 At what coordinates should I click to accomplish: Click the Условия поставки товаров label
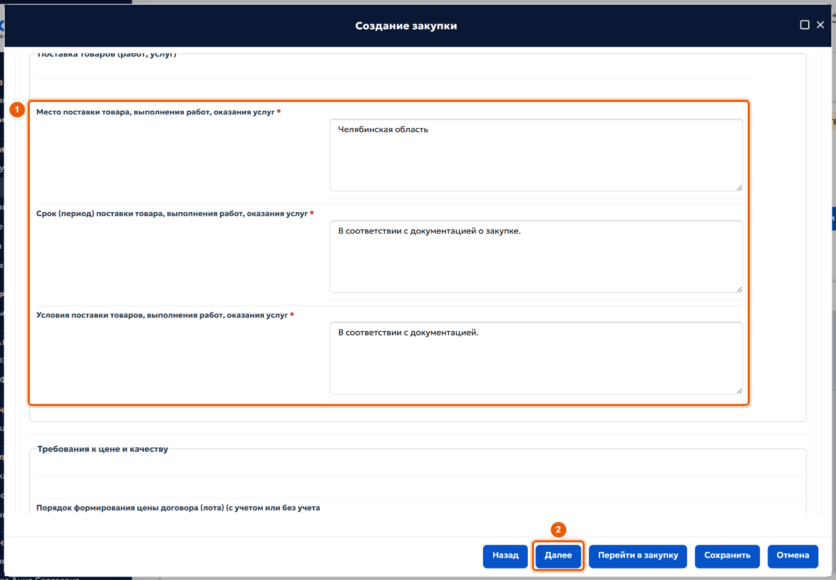(x=165, y=315)
